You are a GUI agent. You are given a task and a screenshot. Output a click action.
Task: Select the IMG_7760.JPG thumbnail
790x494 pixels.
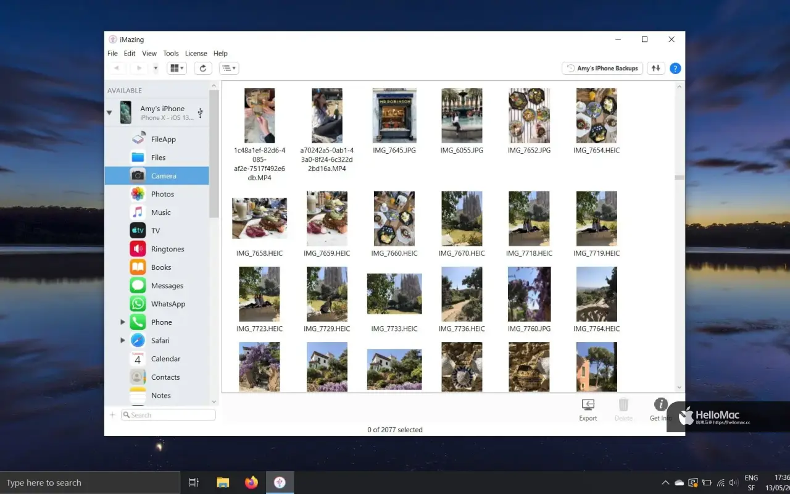pos(529,294)
